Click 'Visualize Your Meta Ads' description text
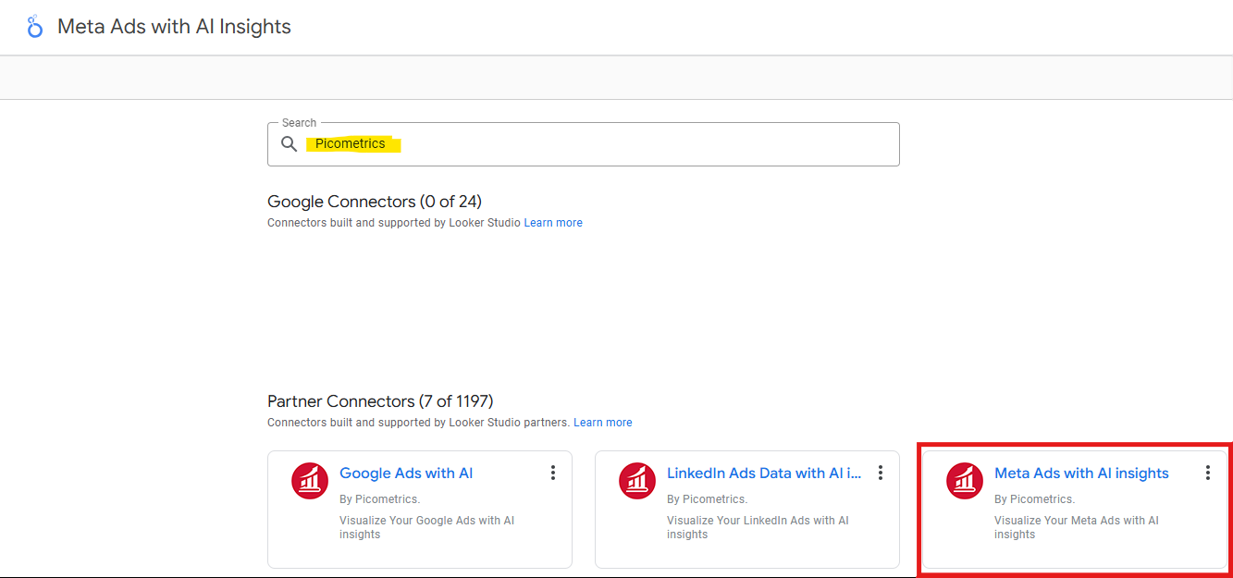Image resolution: width=1233 pixels, height=578 pixels. 1076,527
